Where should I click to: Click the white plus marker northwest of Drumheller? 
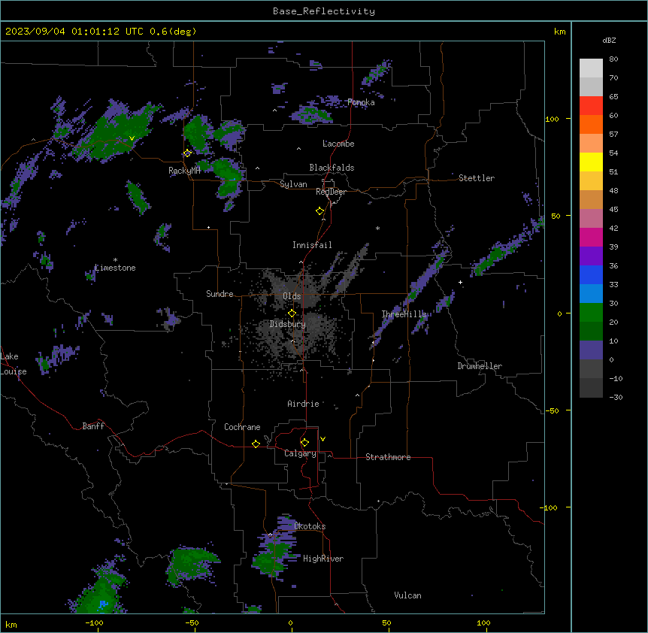point(460,282)
